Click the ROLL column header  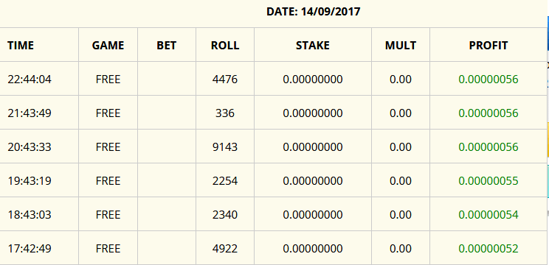(225, 46)
